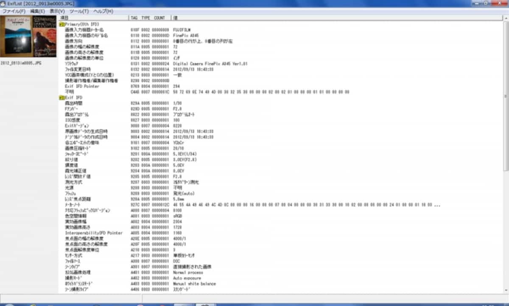Click the TYPE column header
The width and height of the screenshot is (509, 306).
(x=145, y=18)
